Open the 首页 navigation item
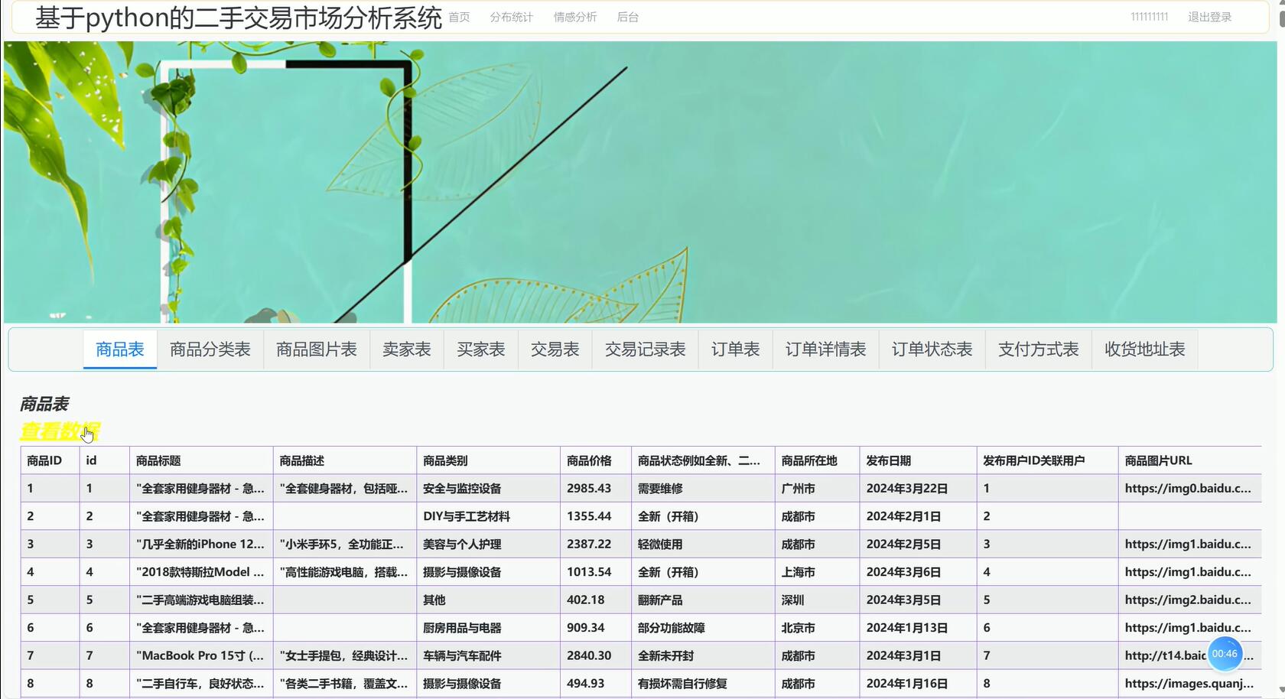Image resolution: width=1285 pixels, height=699 pixels. 459,17
